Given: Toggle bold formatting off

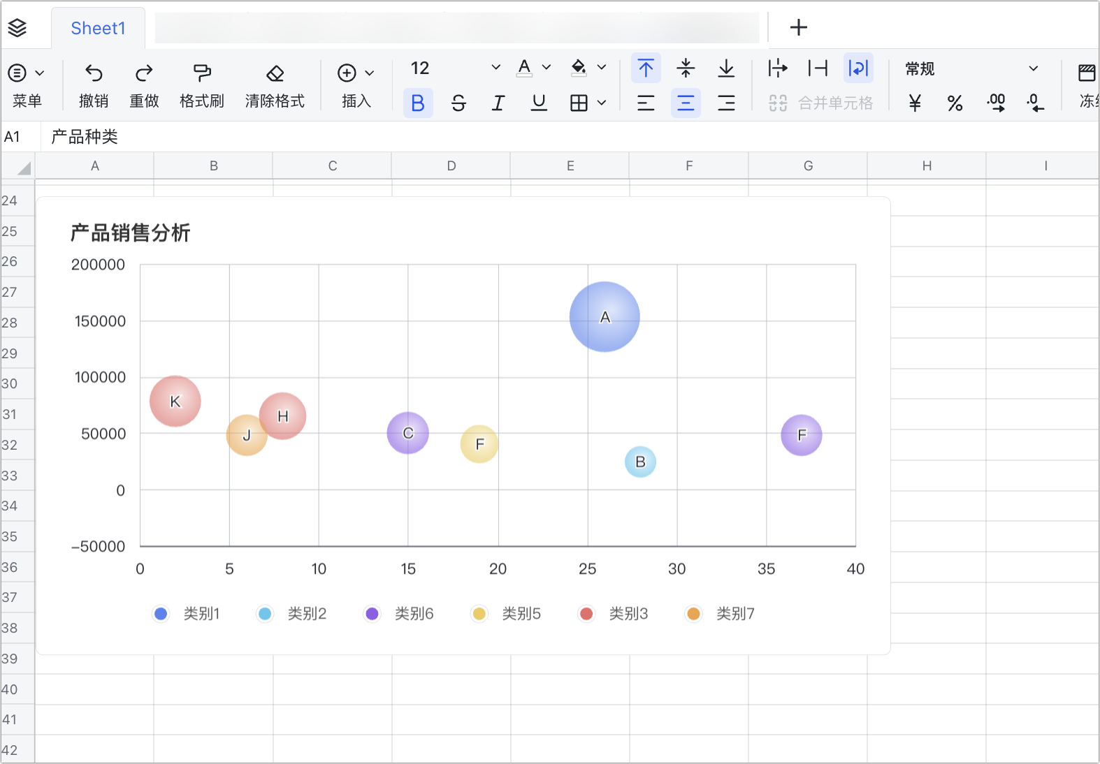Looking at the screenshot, I should tap(418, 103).
